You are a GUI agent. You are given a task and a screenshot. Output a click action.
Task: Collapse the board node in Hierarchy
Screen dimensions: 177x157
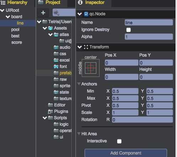[8, 17]
